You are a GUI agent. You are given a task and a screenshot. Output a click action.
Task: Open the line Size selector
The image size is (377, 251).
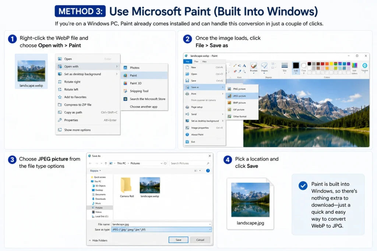[x=285, y=67]
